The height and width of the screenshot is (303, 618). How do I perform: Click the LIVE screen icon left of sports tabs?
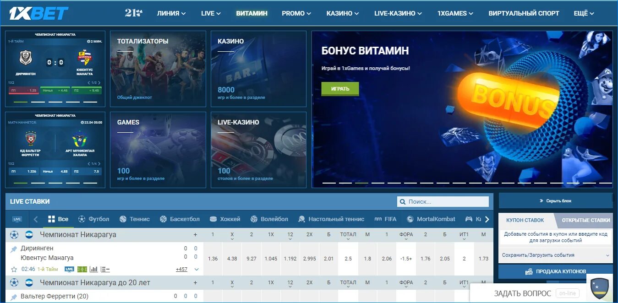[17, 219]
